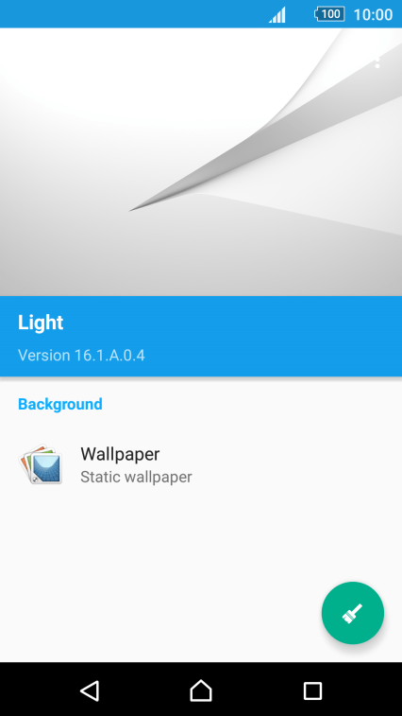Open recent apps with the square icon
402x716 pixels.
click(x=312, y=690)
